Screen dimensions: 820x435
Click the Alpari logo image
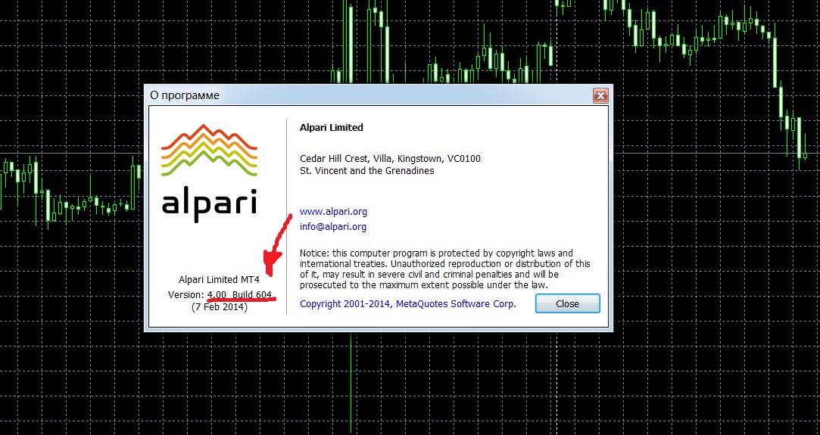click(x=209, y=172)
